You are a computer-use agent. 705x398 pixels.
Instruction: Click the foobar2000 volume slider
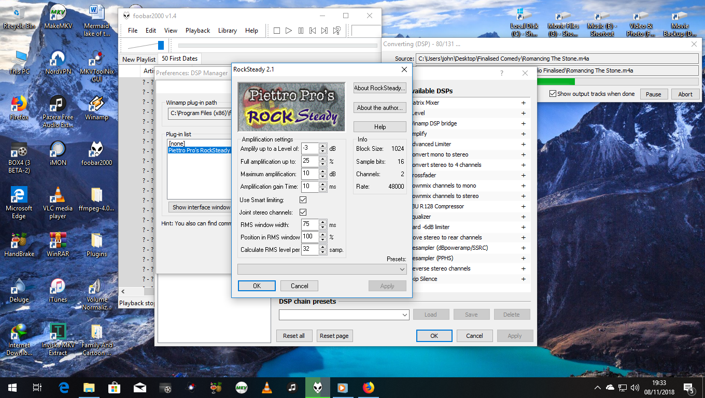(161, 45)
